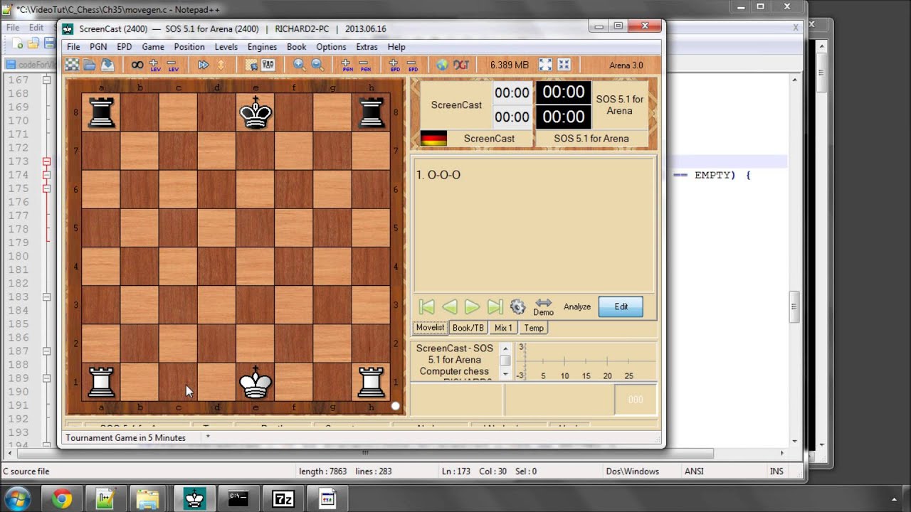Open the Position menu
The image size is (911, 512).
[x=189, y=47]
